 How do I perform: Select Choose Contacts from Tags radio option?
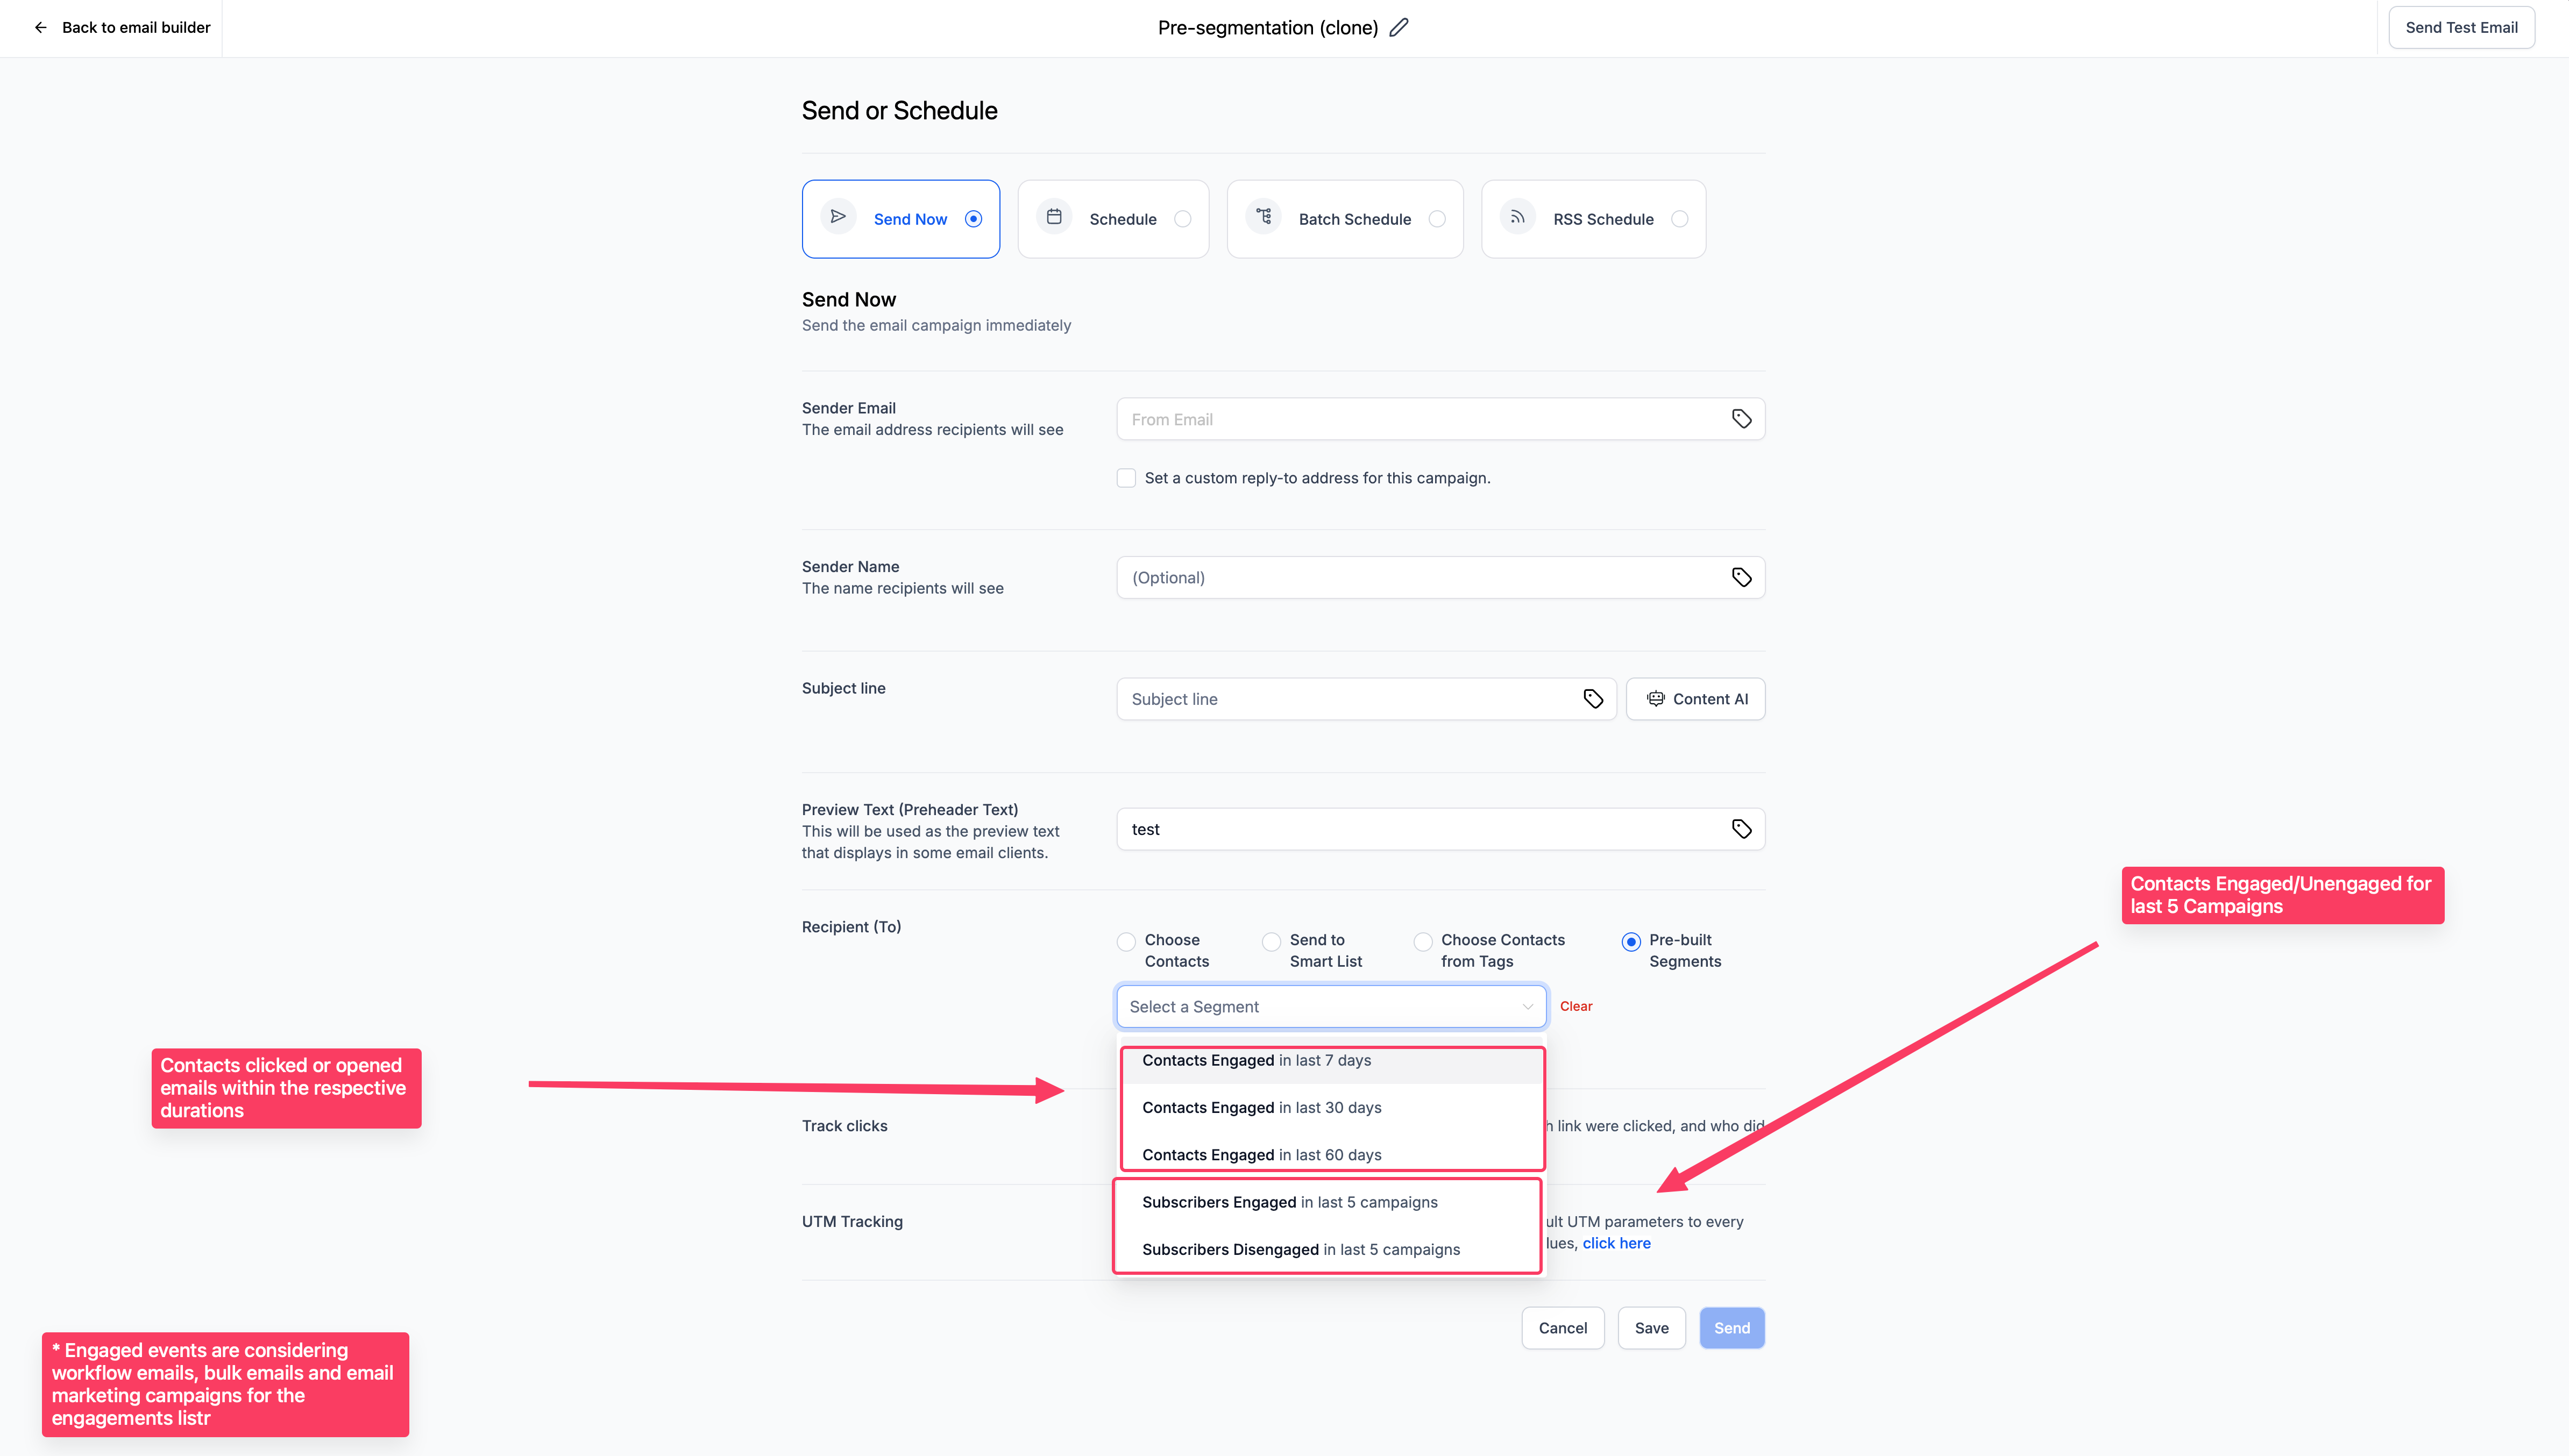point(1423,942)
